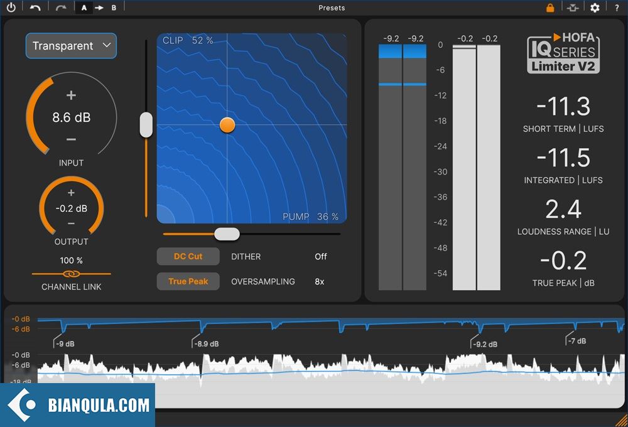Open the Oversampling 8x dropdown
This screenshot has width=628, height=427.
coord(319,281)
